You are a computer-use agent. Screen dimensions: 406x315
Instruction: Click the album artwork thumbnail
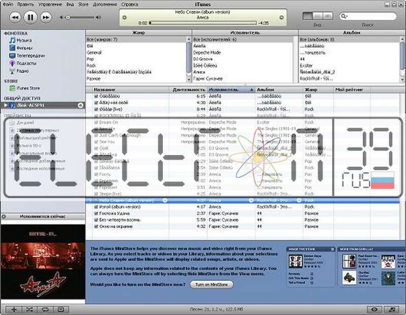coord(43,261)
